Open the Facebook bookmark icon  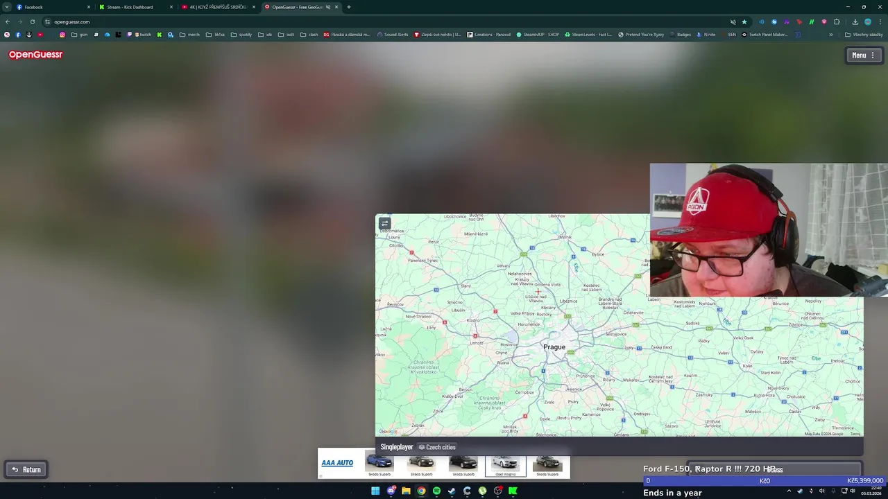(18, 35)
